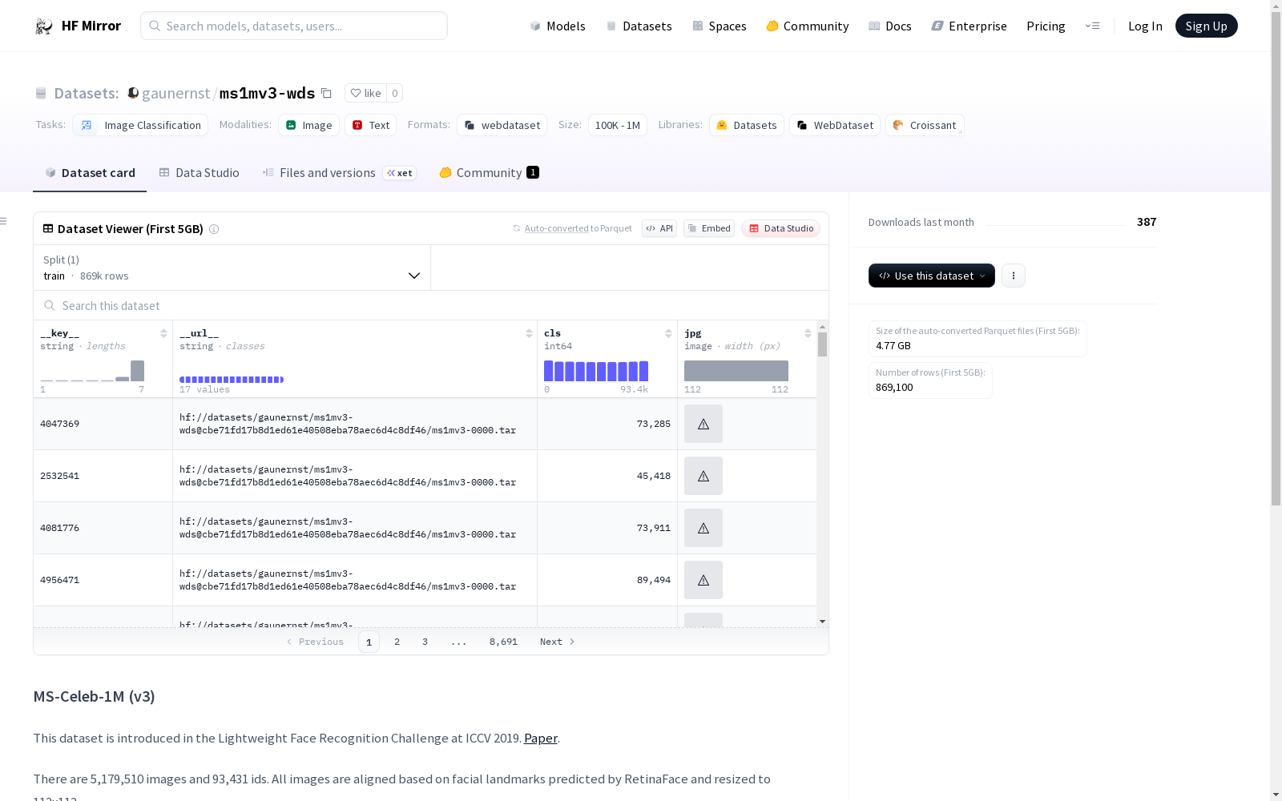Sort by the jpg column arrows
Image resolution: width=1282 pixels, height=801 pixels.
[808, 333]
